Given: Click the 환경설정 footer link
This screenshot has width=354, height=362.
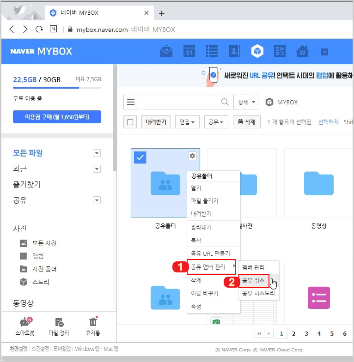Looking at the screenshot, I should (x=18, y=349).
